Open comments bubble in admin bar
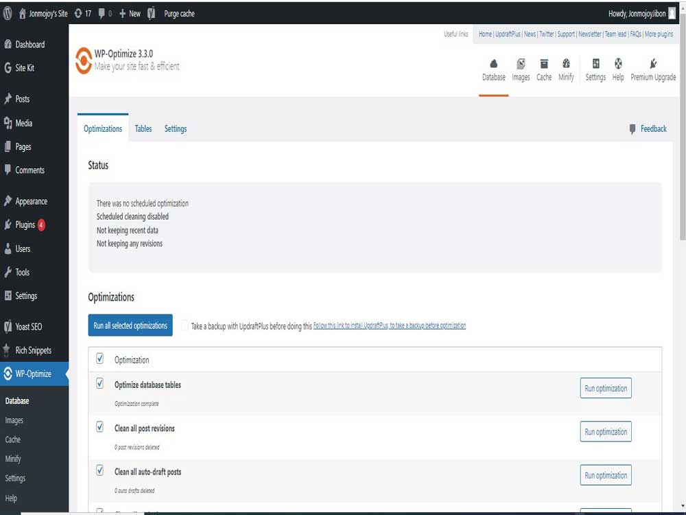Image resolution: width=686 pixels, height=515 pixels. click(x=104, y=14)
